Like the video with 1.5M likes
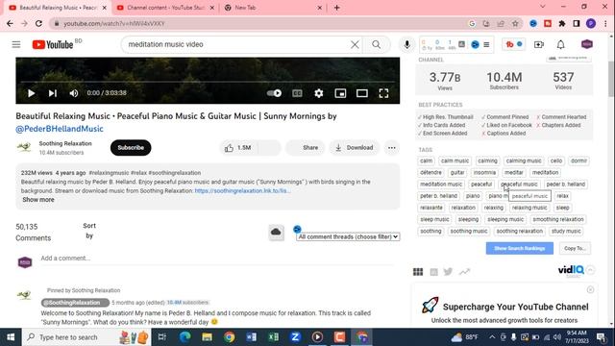Image resolution: width=615 pixels, height=346 pixels. [x=237, y=147]
